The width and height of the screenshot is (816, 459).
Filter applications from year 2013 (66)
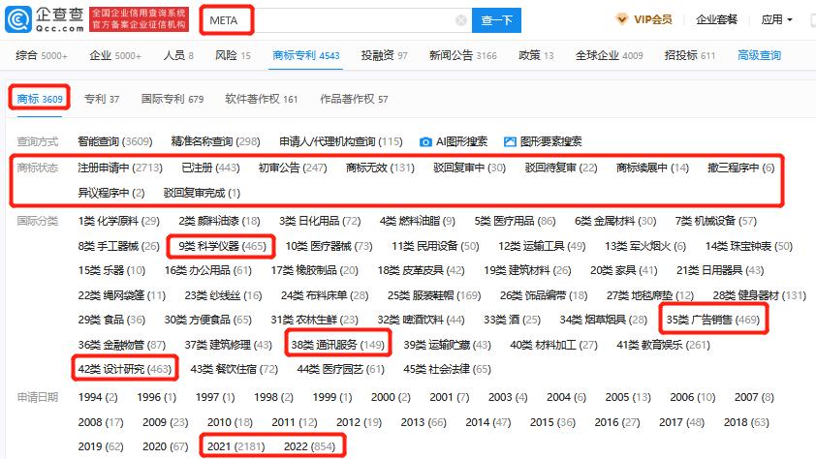pos(424,422)
